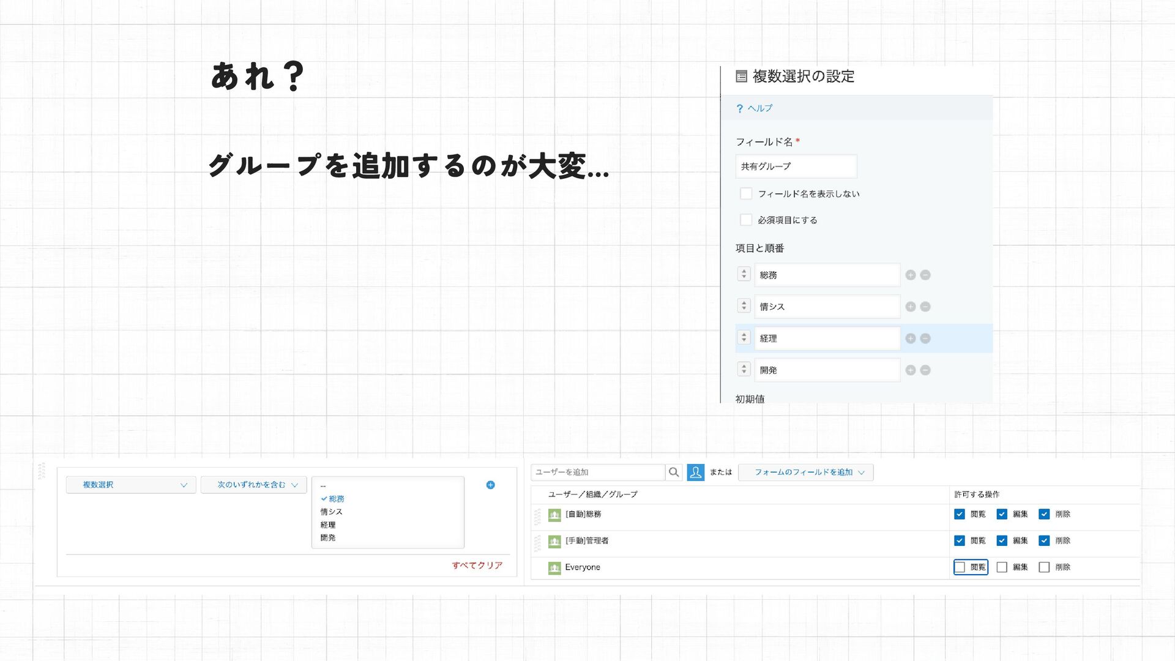
Task: Remove the 開発 item with minus icon
Action: 925,370
